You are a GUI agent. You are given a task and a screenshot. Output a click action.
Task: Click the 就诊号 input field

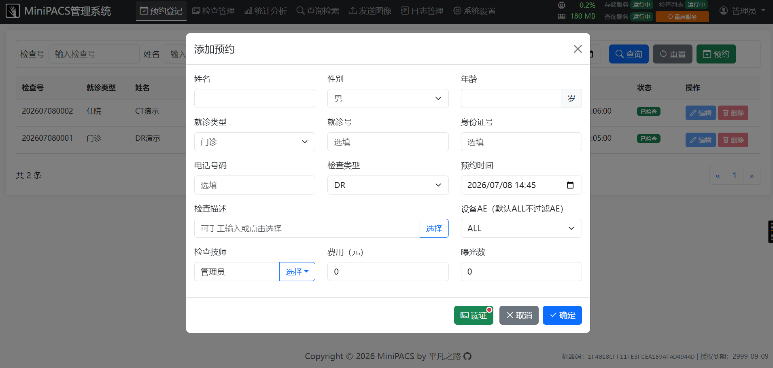(388, 142)
